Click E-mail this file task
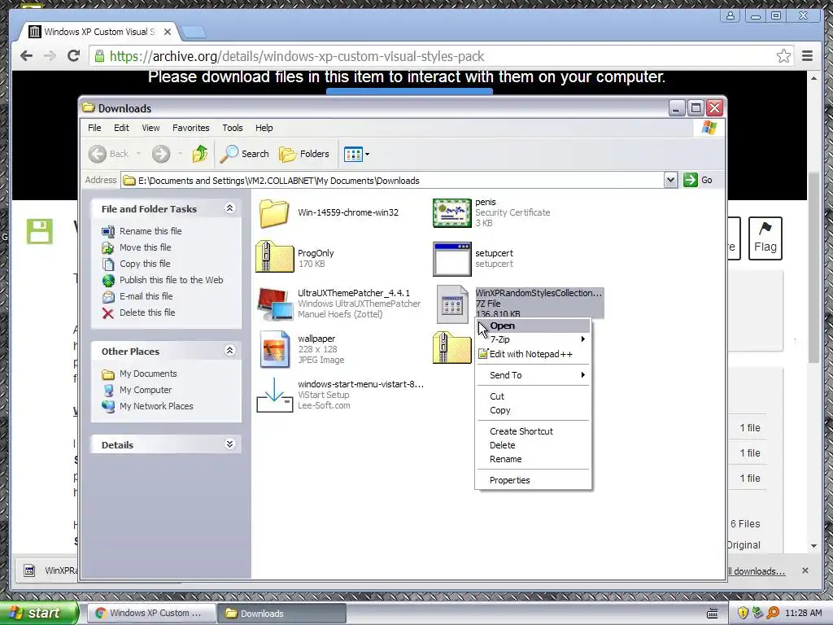The height and width of the screenshot is (625, 833). [x=137, y=296]
